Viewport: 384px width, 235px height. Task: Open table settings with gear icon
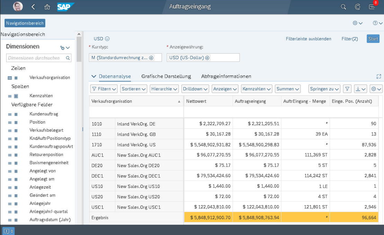pos(375,89)
